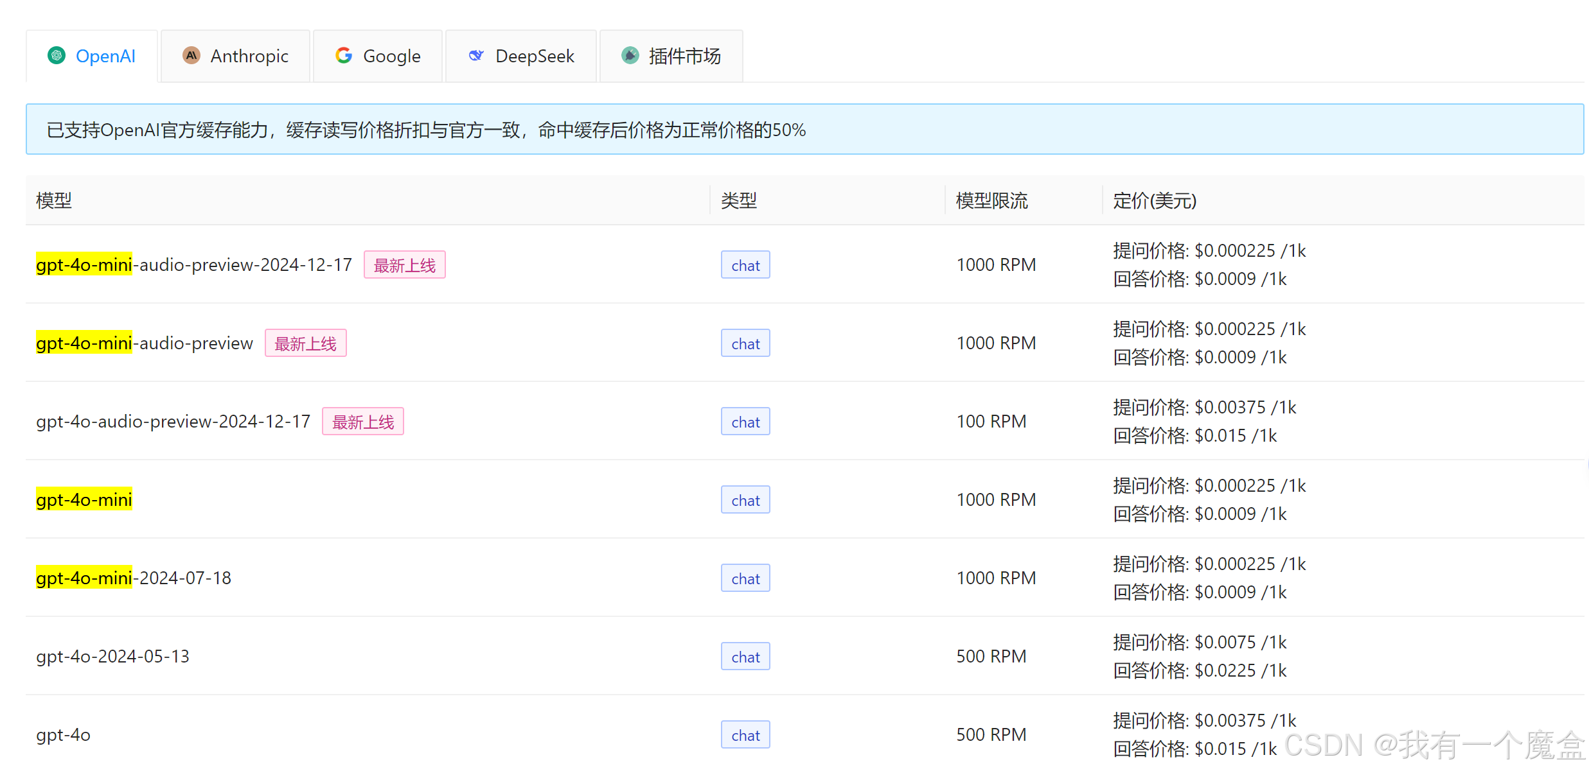Click 最新上线 tag beside gpt-4o-mini-audio-preview
The width and height of the screenshot is (1589, 771).
(x=305, y=343)
